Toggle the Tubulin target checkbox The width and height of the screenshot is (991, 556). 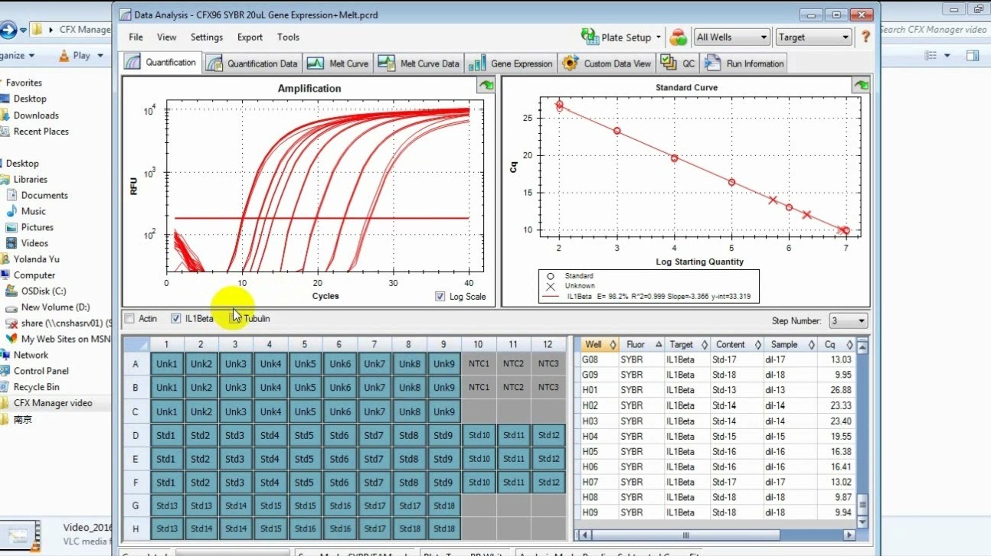pos(236,319)
